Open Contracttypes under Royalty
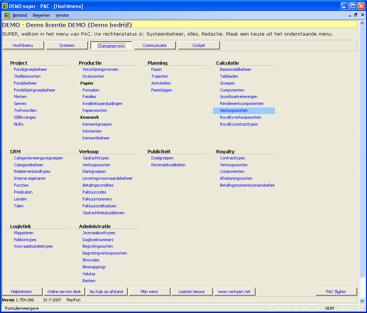Image resolution: width=367 pixels, height=313 pixels. click(233, 158)
